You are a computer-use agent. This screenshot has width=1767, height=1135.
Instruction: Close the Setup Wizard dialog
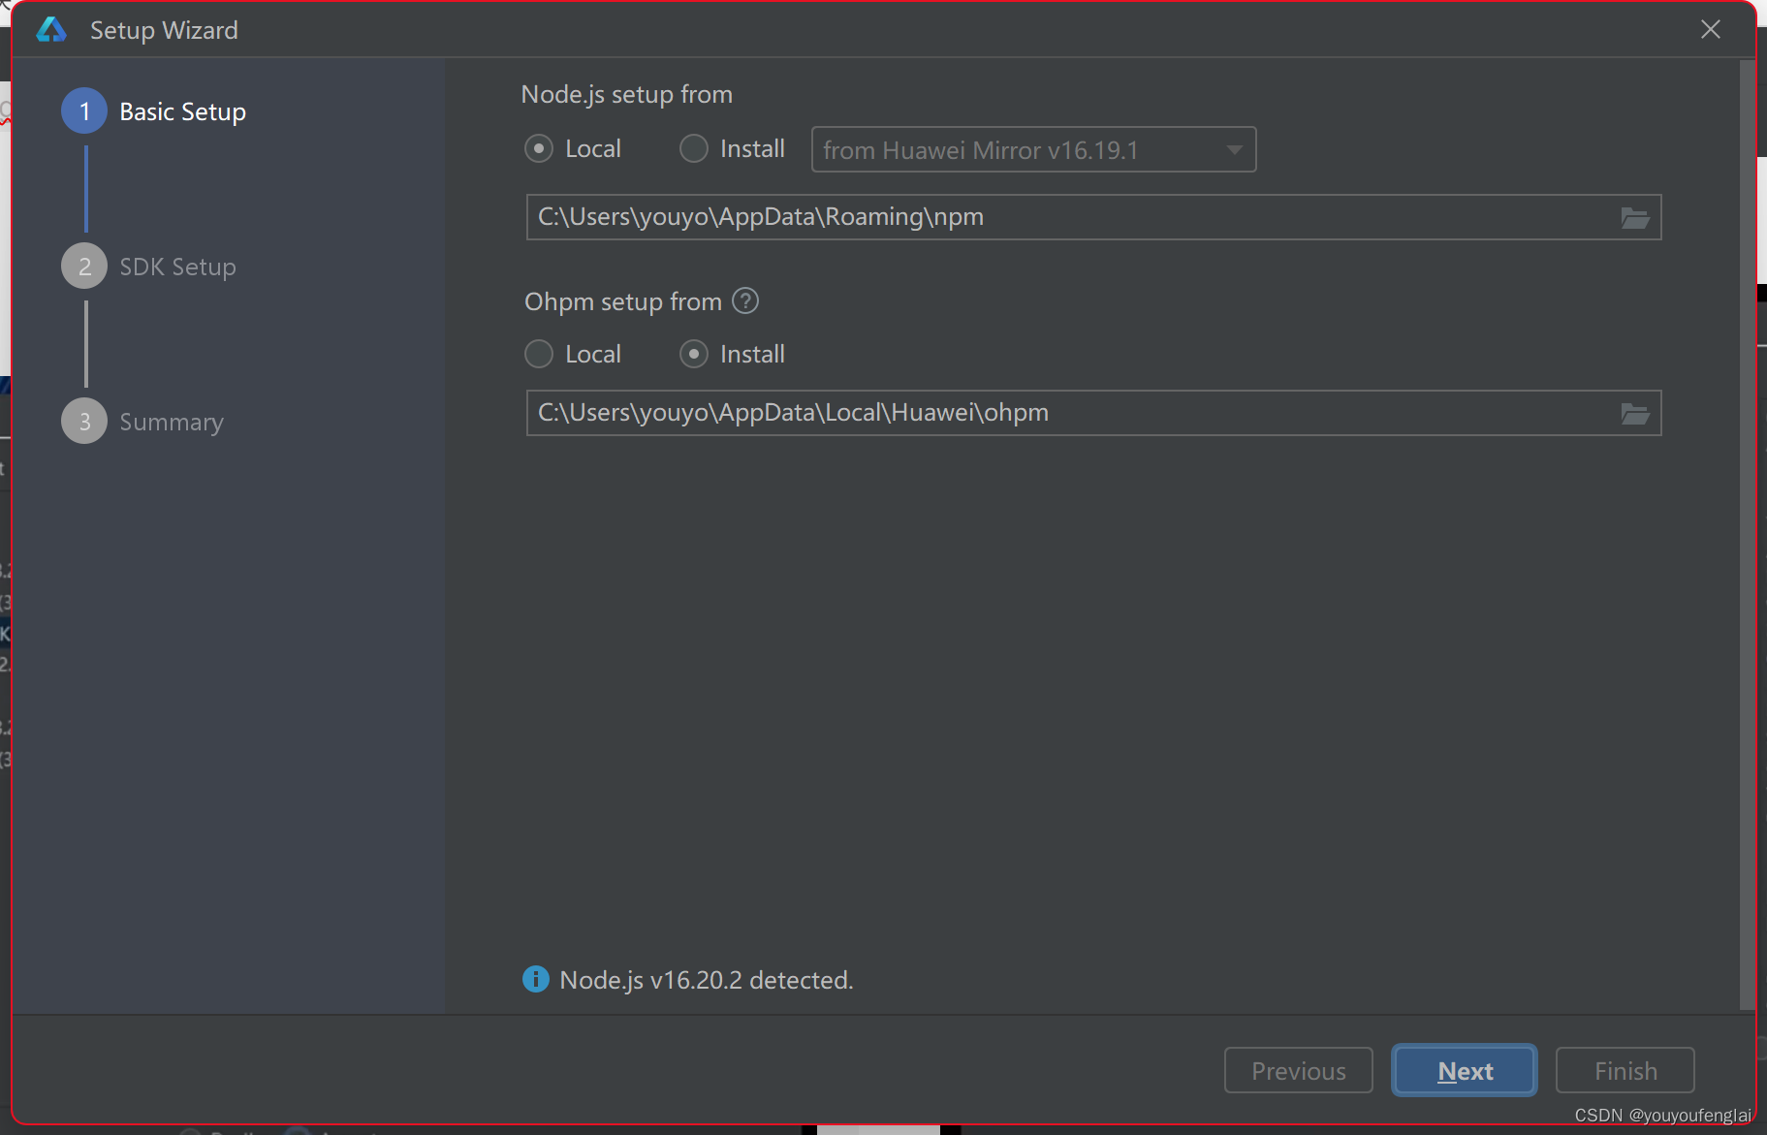pos(1711,30)
